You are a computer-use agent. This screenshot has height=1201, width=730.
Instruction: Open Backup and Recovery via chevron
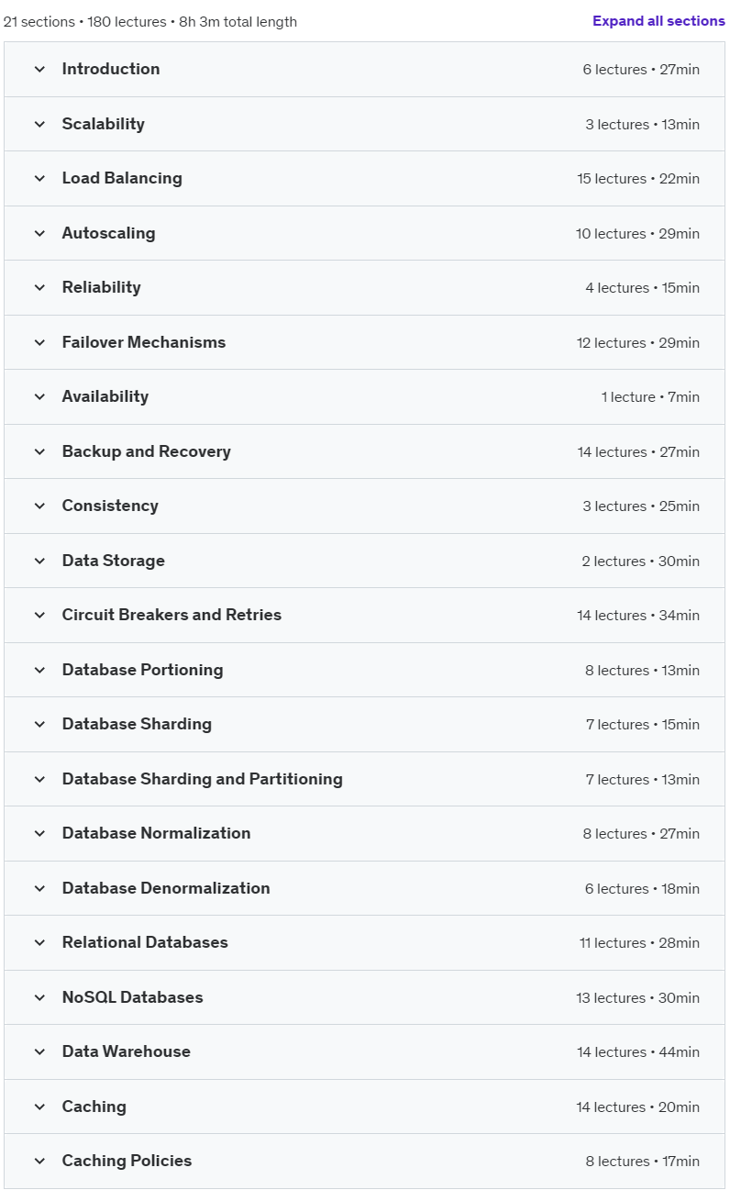pos(39,451)
